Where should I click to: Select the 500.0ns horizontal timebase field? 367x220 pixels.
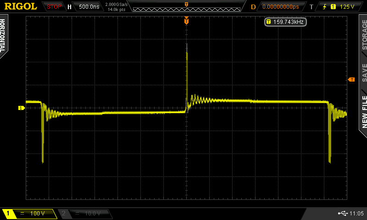tap(88, 7)
